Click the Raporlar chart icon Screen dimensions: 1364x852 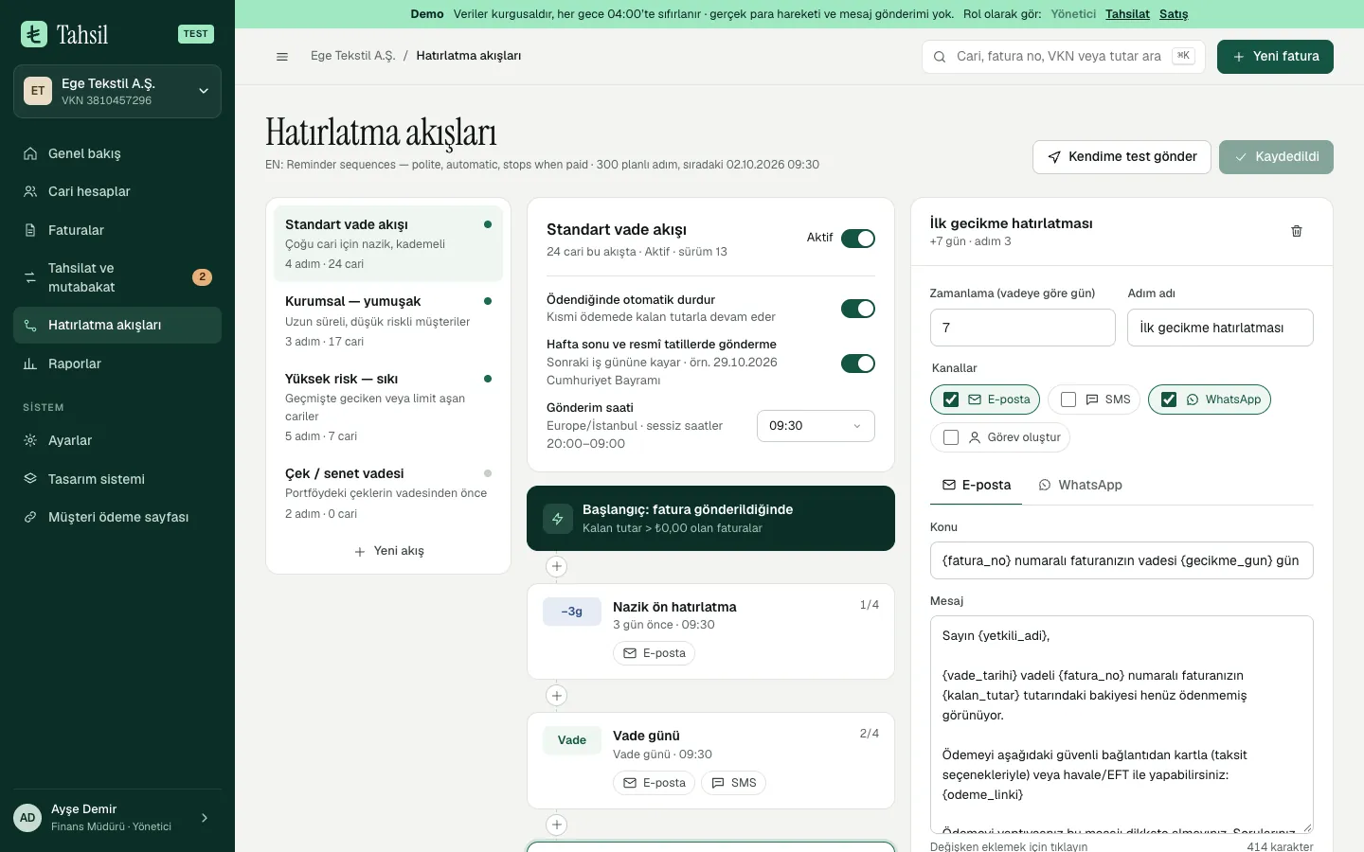30,364
